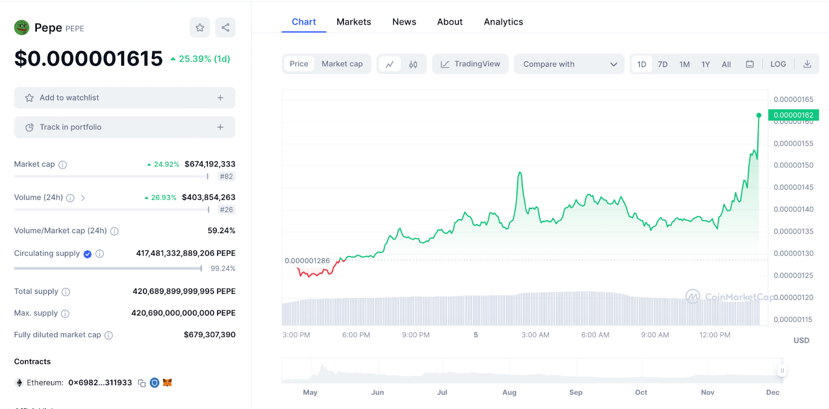Show Volume/Market cap info icon
Image resolution: width=829 pixels, height=409 pixels.
pyautogui.click(x=115, y=231)
